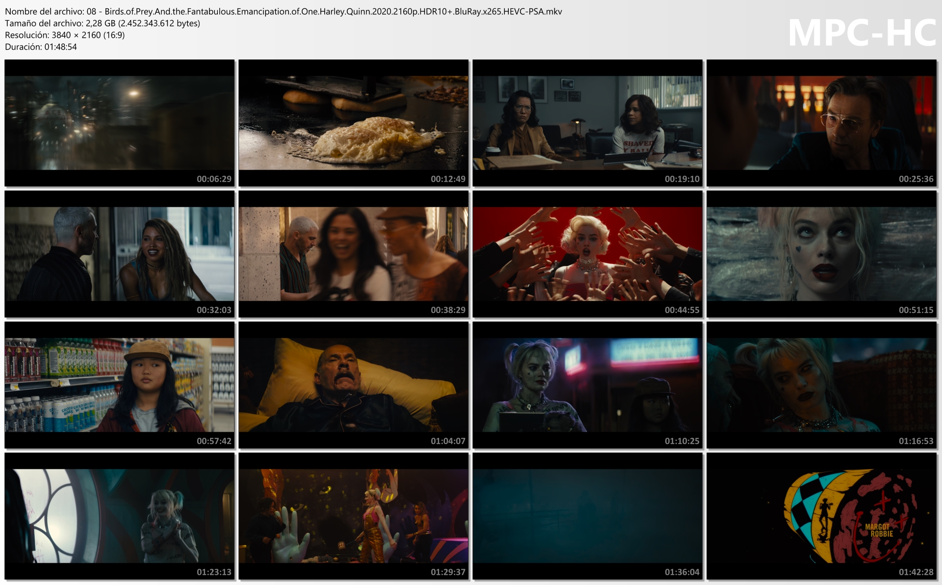The height and width of the screenshot is (585, 942).
Task: Click the 01:23:13 timestamp label
Action: pos(214,572)
